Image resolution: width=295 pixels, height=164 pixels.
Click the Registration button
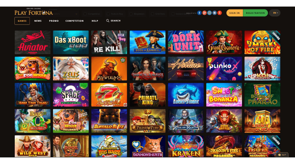point(255,13)
